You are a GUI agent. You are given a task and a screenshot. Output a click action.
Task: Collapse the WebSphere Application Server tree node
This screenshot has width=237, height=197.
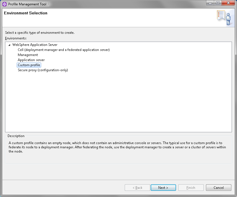coord(9,45)
